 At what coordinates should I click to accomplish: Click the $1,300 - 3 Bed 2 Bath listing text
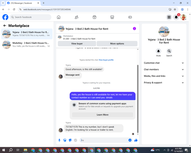[79, 39]
